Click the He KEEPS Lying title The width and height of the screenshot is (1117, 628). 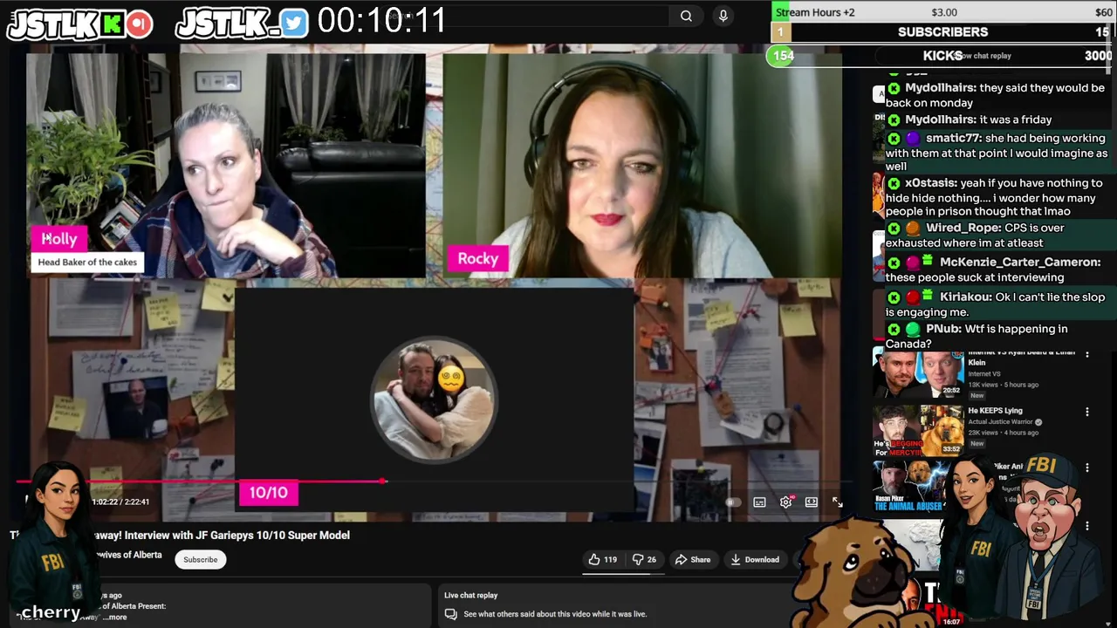click(995, 411)
